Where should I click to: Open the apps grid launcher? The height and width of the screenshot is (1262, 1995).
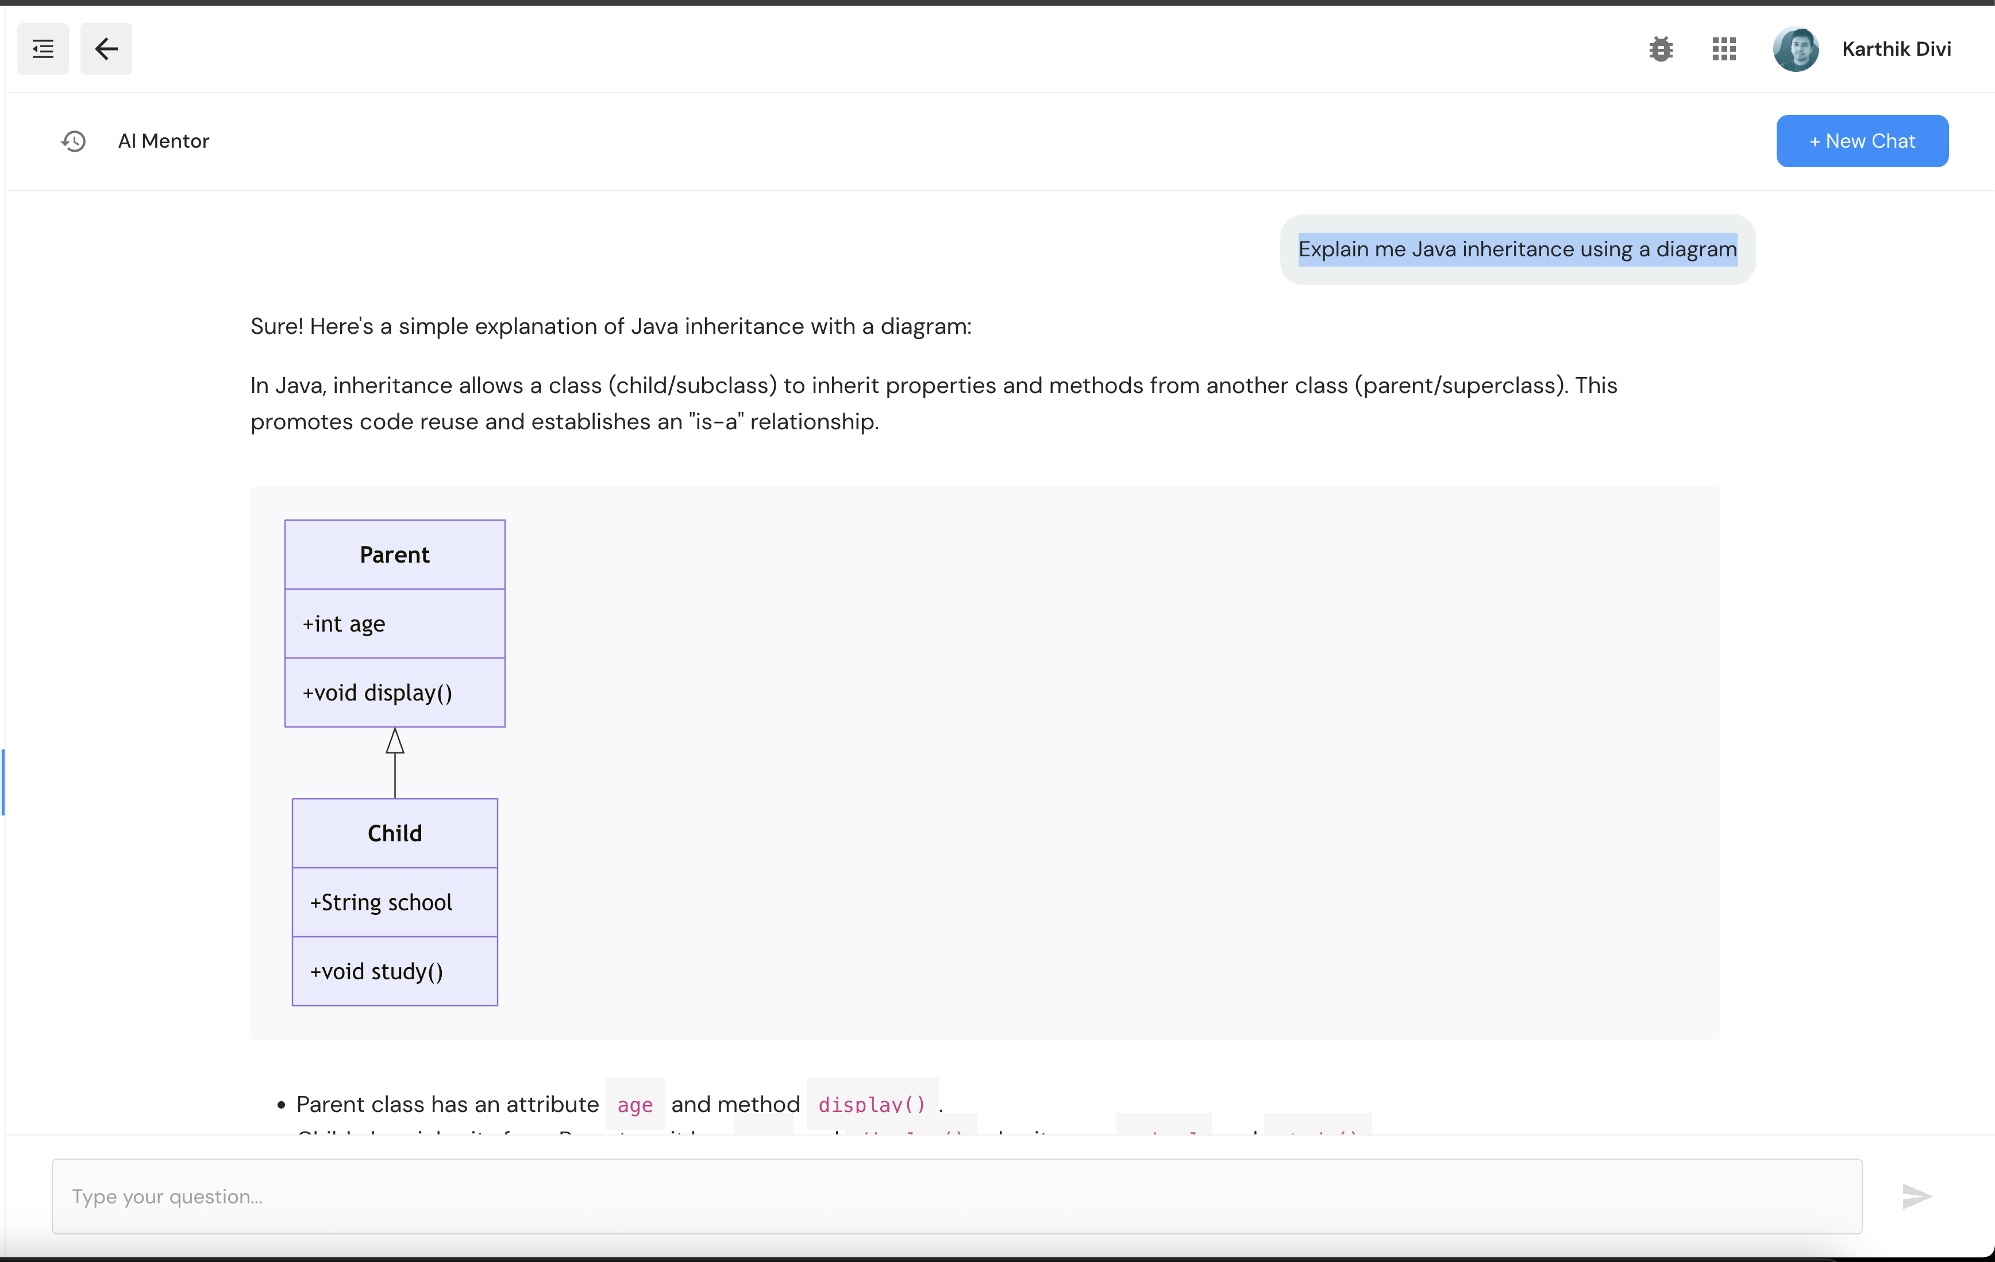click(x=1724, y=49)
